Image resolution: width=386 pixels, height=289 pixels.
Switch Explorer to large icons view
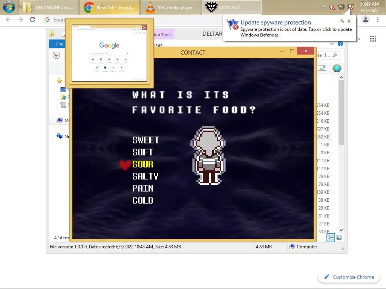[x=339, y=237]
